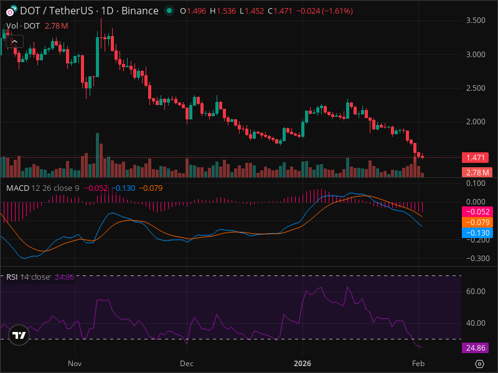Click the 2.500 price axis tick

tap(476, 88)
